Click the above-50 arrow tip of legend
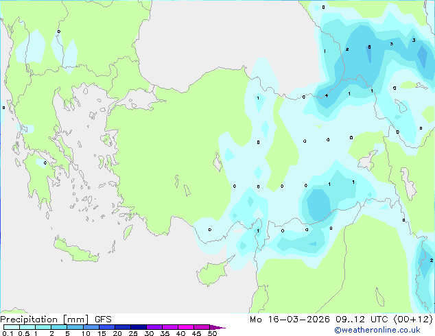 click(217, 327)
